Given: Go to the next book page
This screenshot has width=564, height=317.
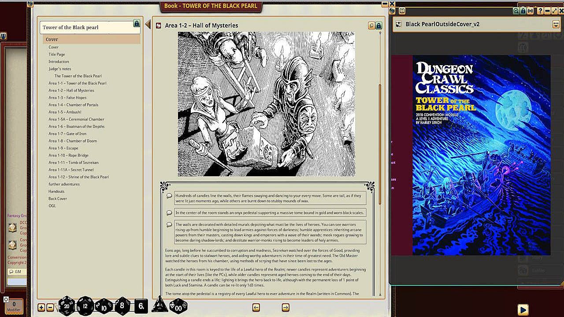Looking at the screenshot, I should click(x=286, y=307).
